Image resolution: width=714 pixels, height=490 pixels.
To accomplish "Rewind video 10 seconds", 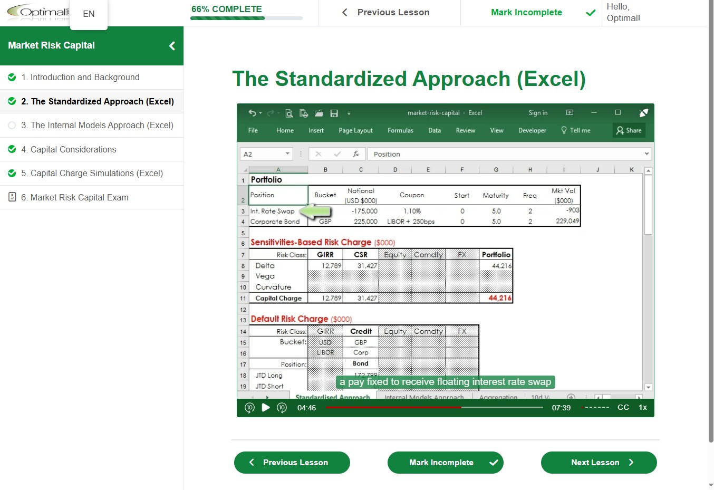I will coord(250,408).
